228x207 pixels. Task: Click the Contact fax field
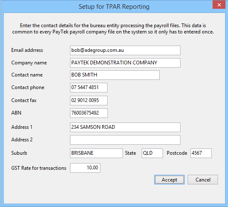[89, 100]
